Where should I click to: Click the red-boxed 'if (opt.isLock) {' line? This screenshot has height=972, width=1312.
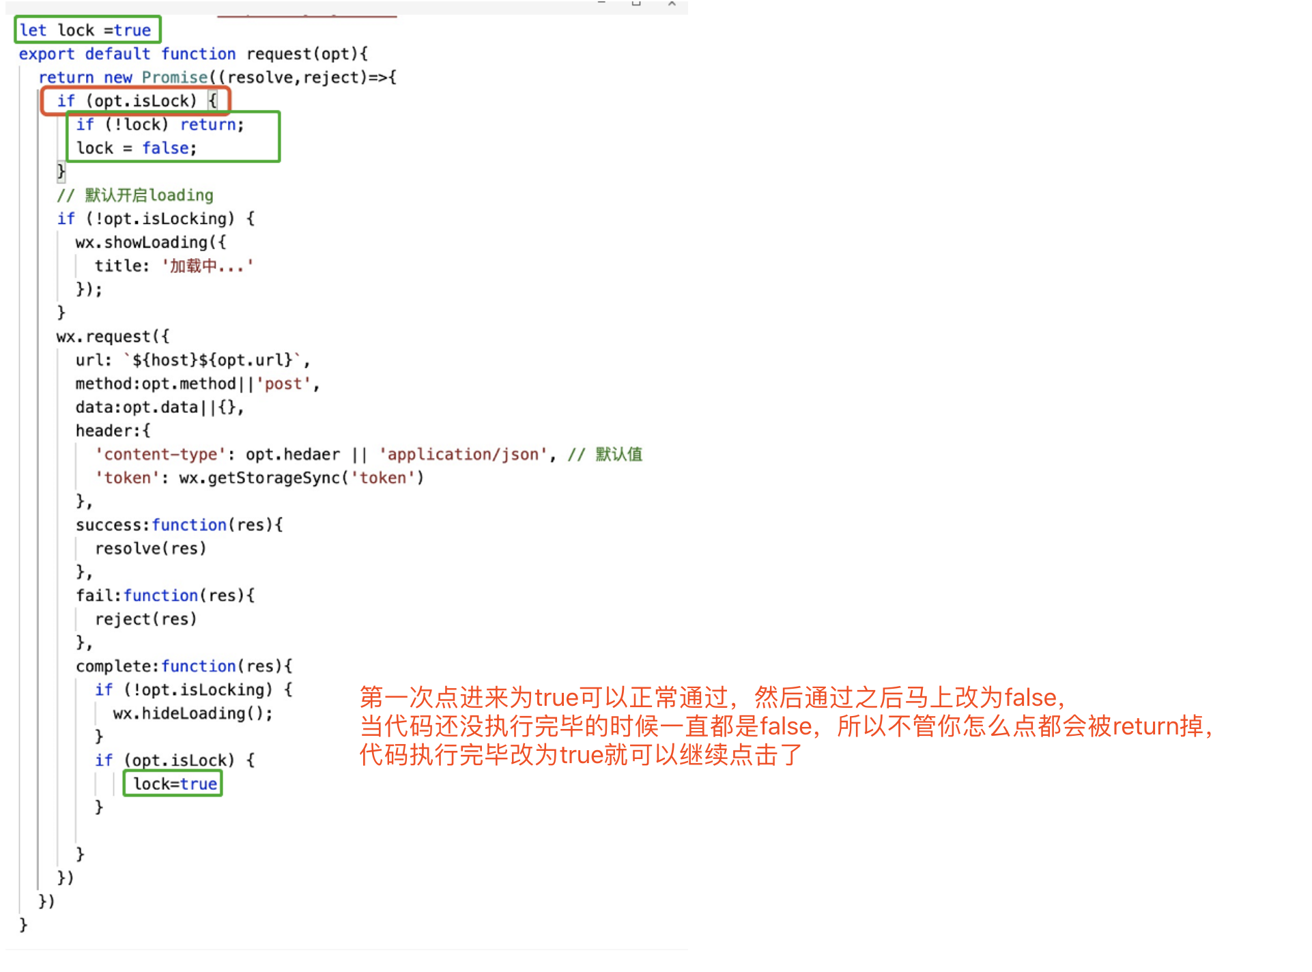pos(137,101)
